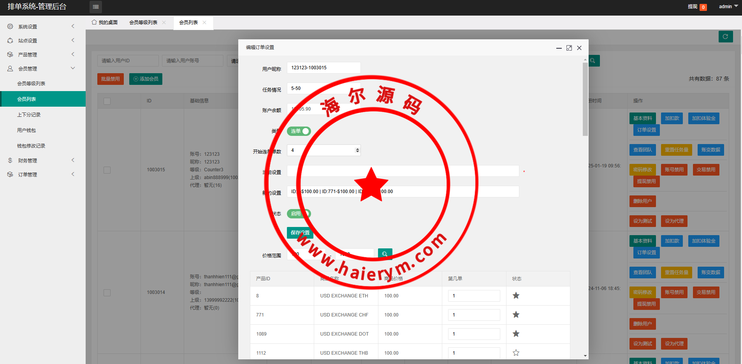
Task: Click 重置任务量 button for member 1003015
Action: point(677,150)
